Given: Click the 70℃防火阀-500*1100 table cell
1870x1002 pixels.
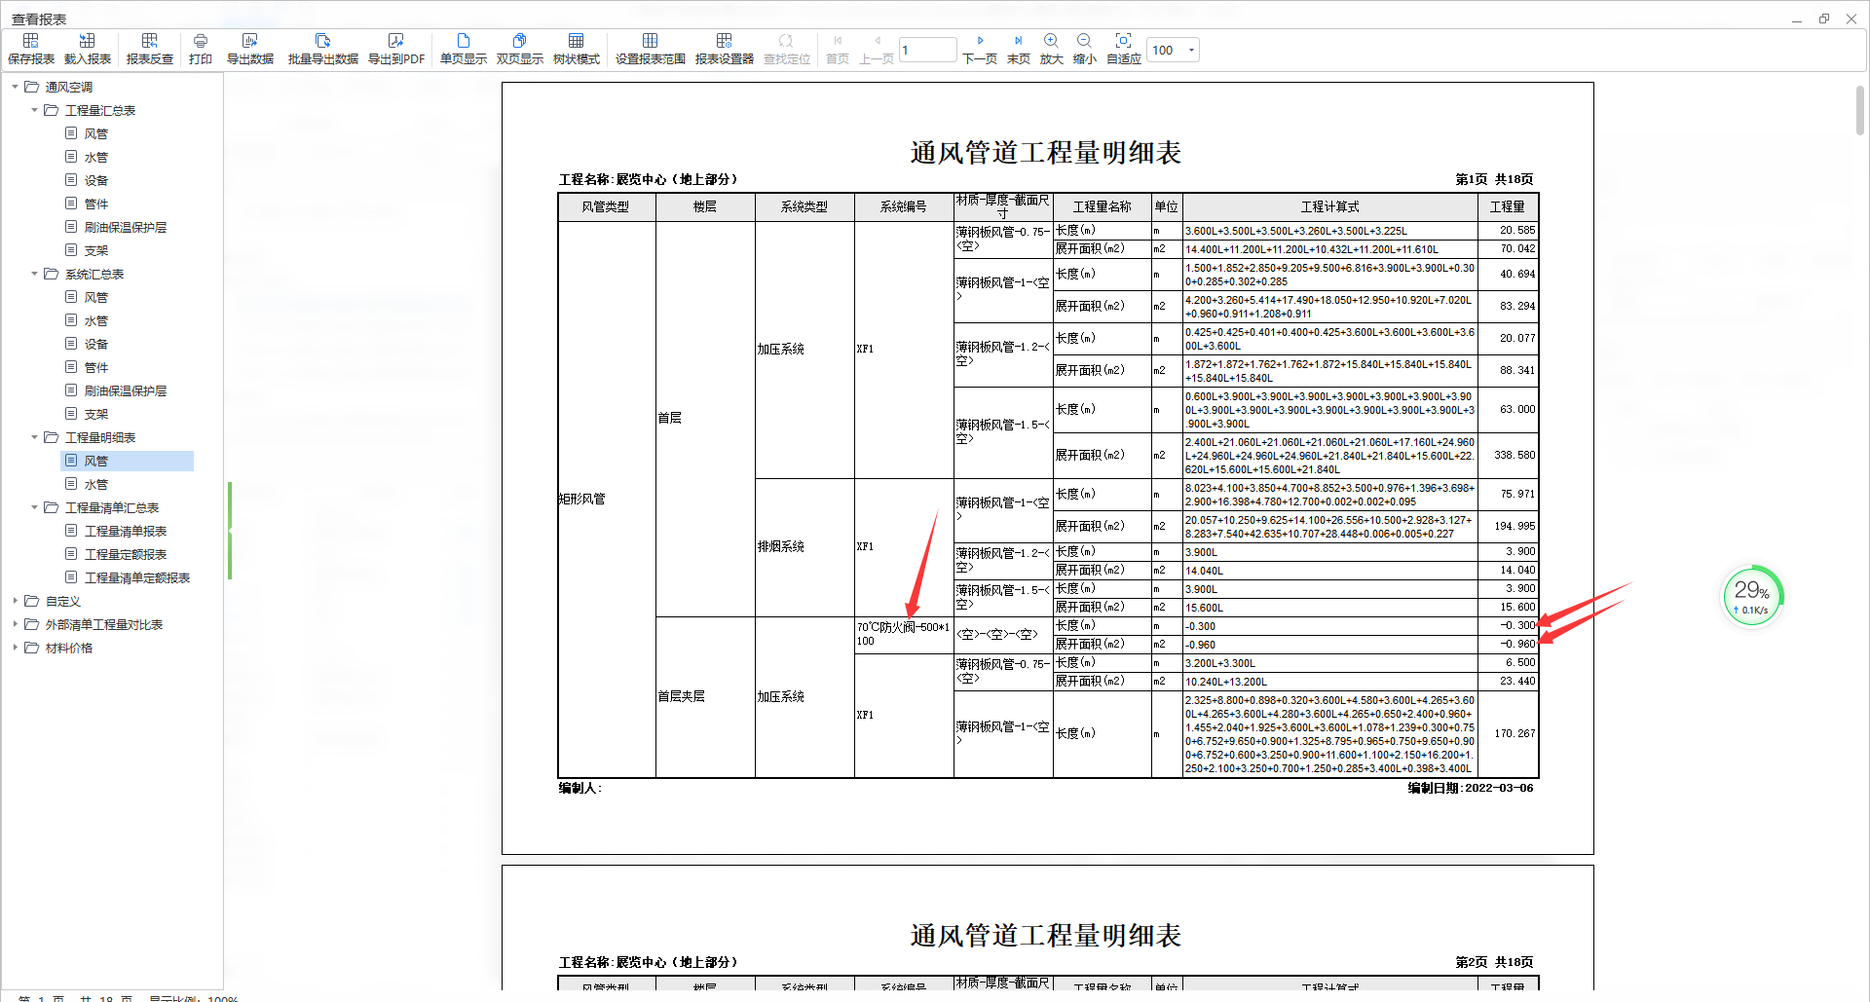Looking at the screenshot, I should [x=904, y=634].
